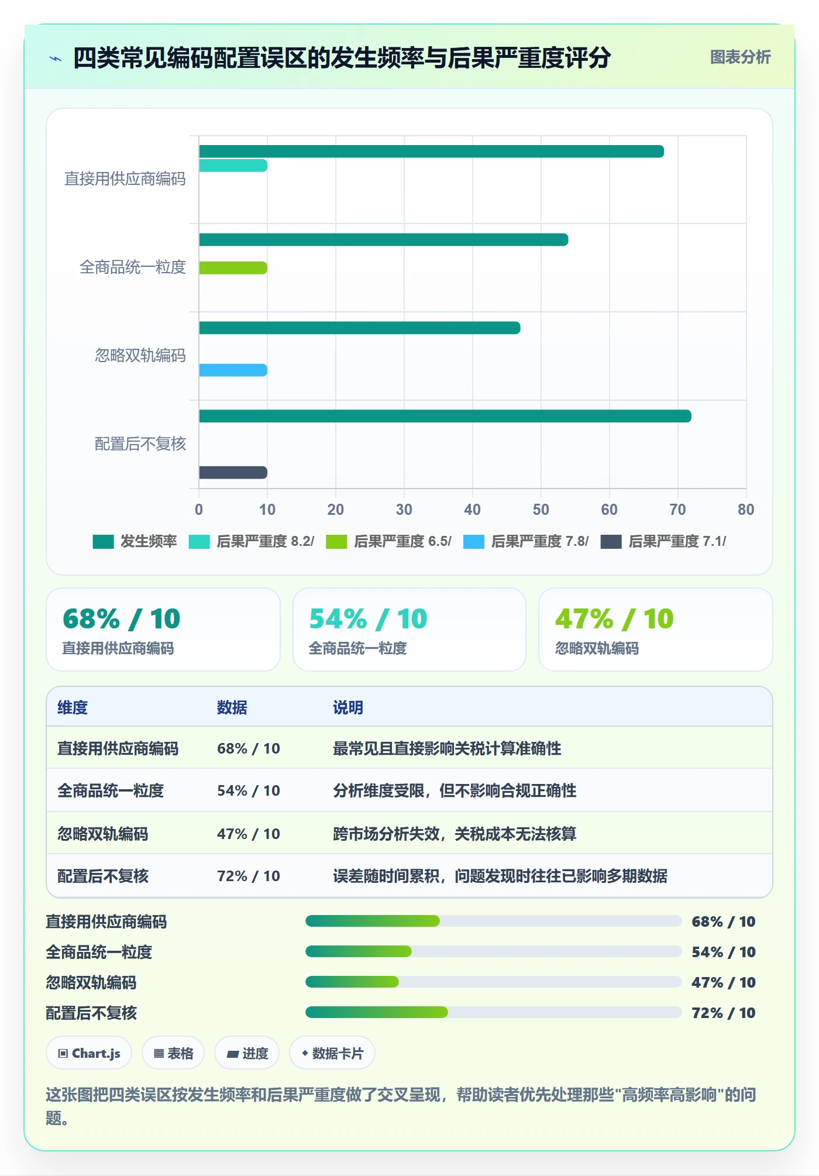
Task: Click chart axis label 忽略双轨编码
Action: point(140,356)
